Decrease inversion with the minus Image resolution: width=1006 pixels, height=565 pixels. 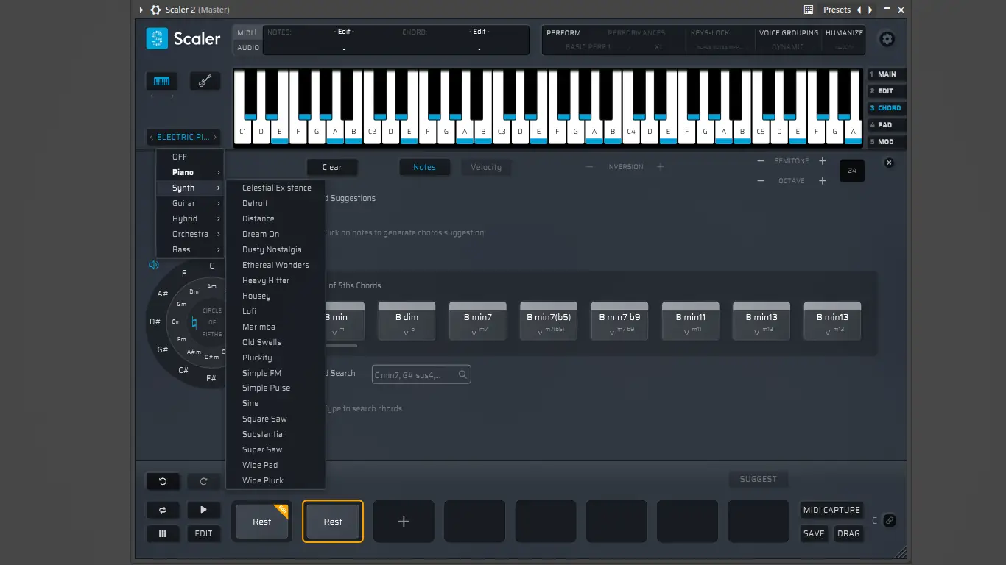pyautogui.click(x=589, y=167)
